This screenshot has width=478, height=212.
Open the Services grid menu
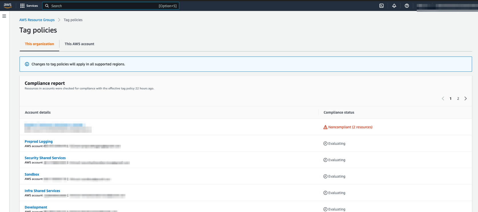point(29,6)
